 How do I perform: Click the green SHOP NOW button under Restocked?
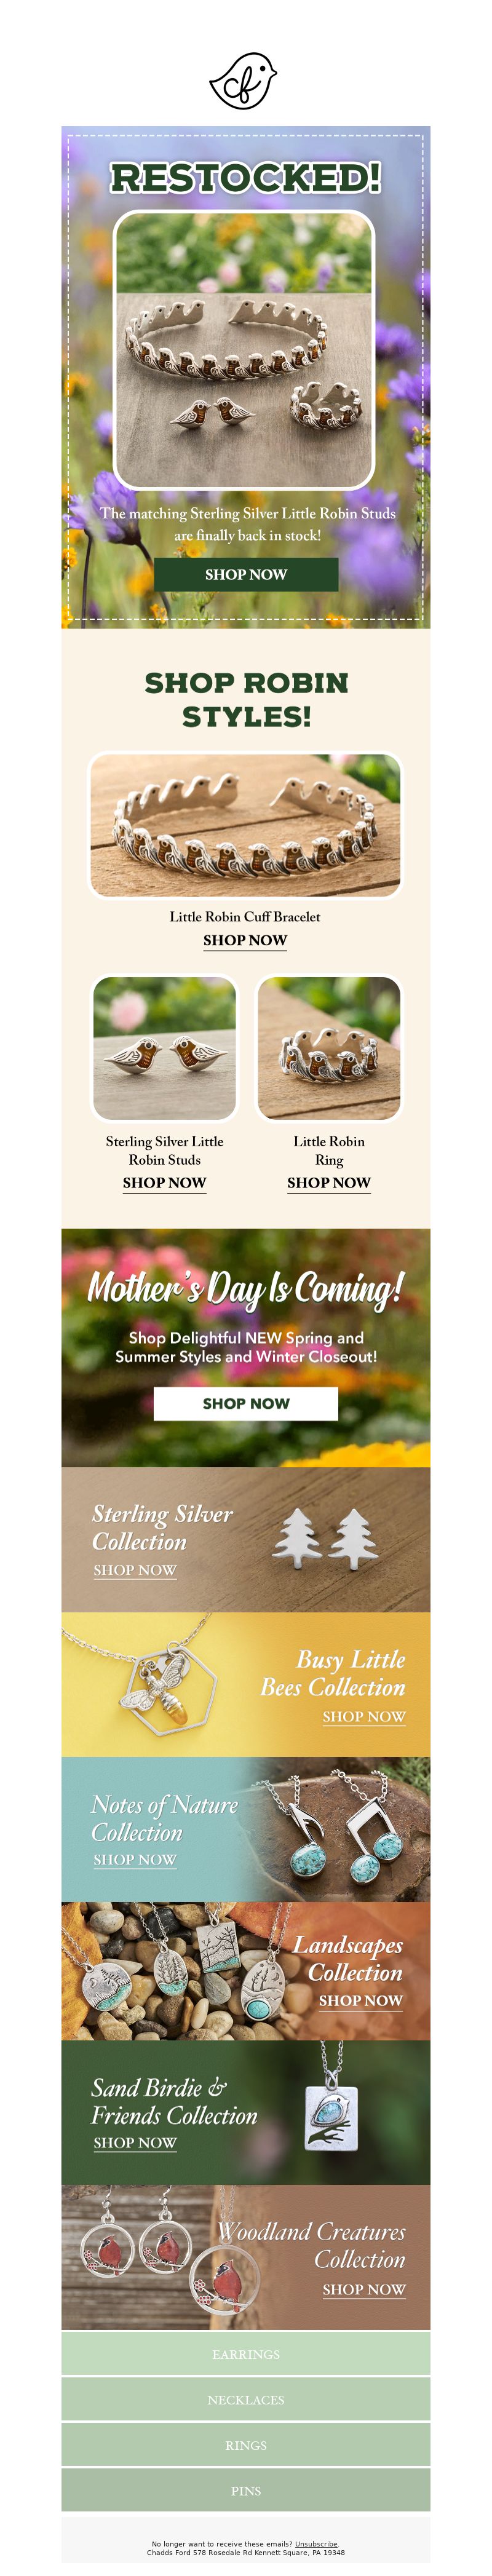pyautogui.click(x=246, y=574)
